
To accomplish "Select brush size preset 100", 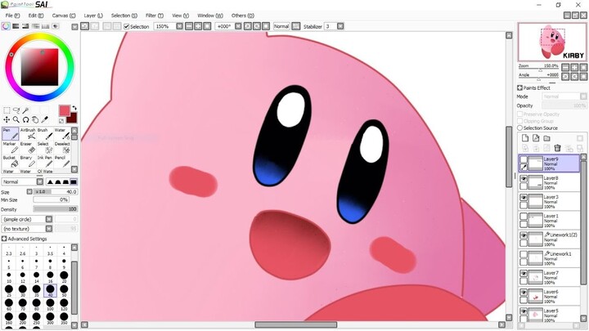I will click(50, 304).
